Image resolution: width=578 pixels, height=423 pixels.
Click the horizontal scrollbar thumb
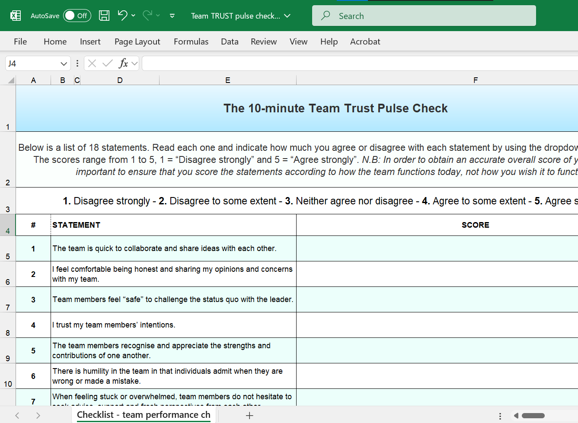pos(533,416)
